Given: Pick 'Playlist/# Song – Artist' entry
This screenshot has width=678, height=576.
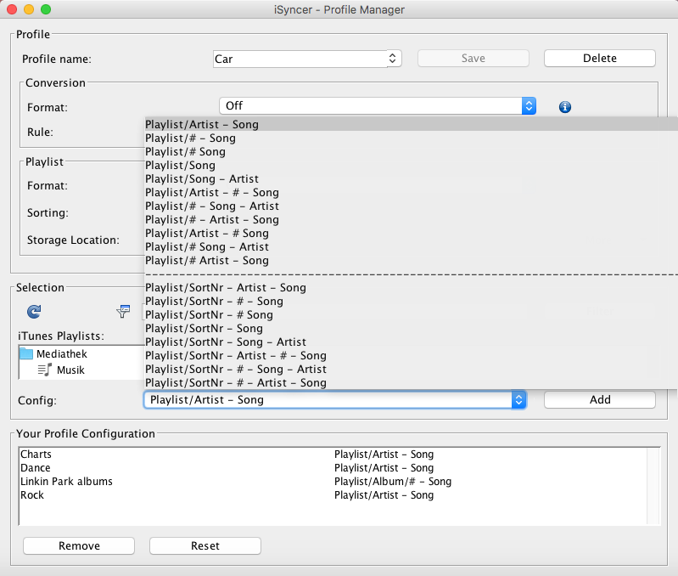Looking at the screenshot, I should [x=411, y=246].
